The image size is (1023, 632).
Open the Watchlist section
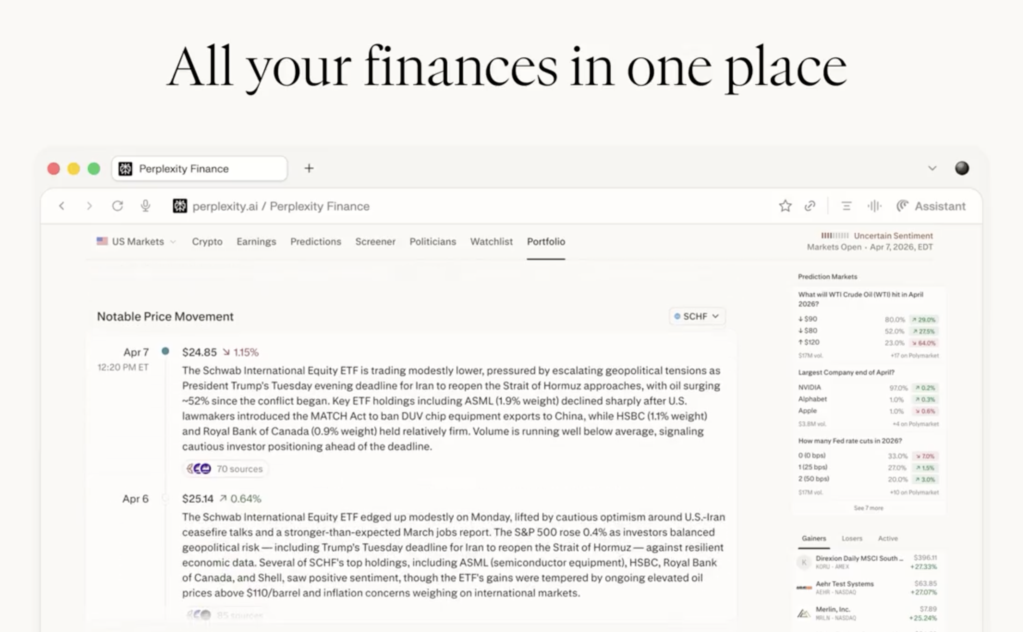click(x=491, y=241)
